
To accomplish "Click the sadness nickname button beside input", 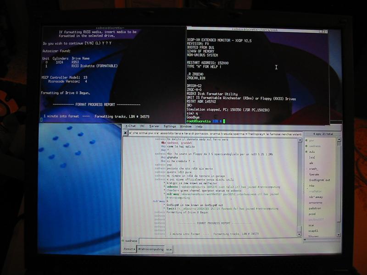I will 131,241.
